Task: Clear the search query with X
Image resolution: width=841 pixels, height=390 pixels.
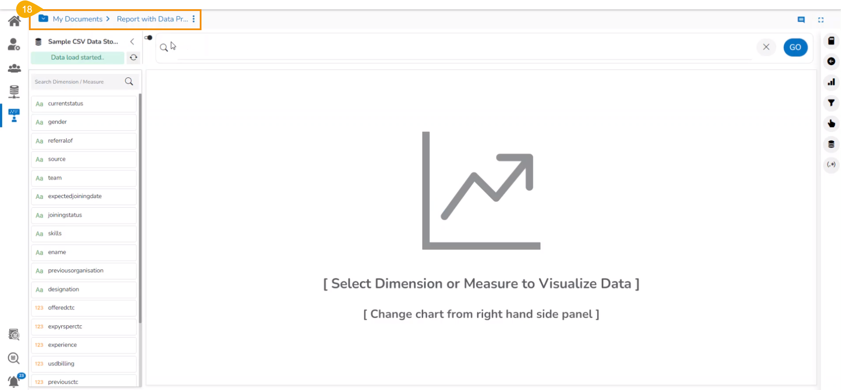Action: 766,47
